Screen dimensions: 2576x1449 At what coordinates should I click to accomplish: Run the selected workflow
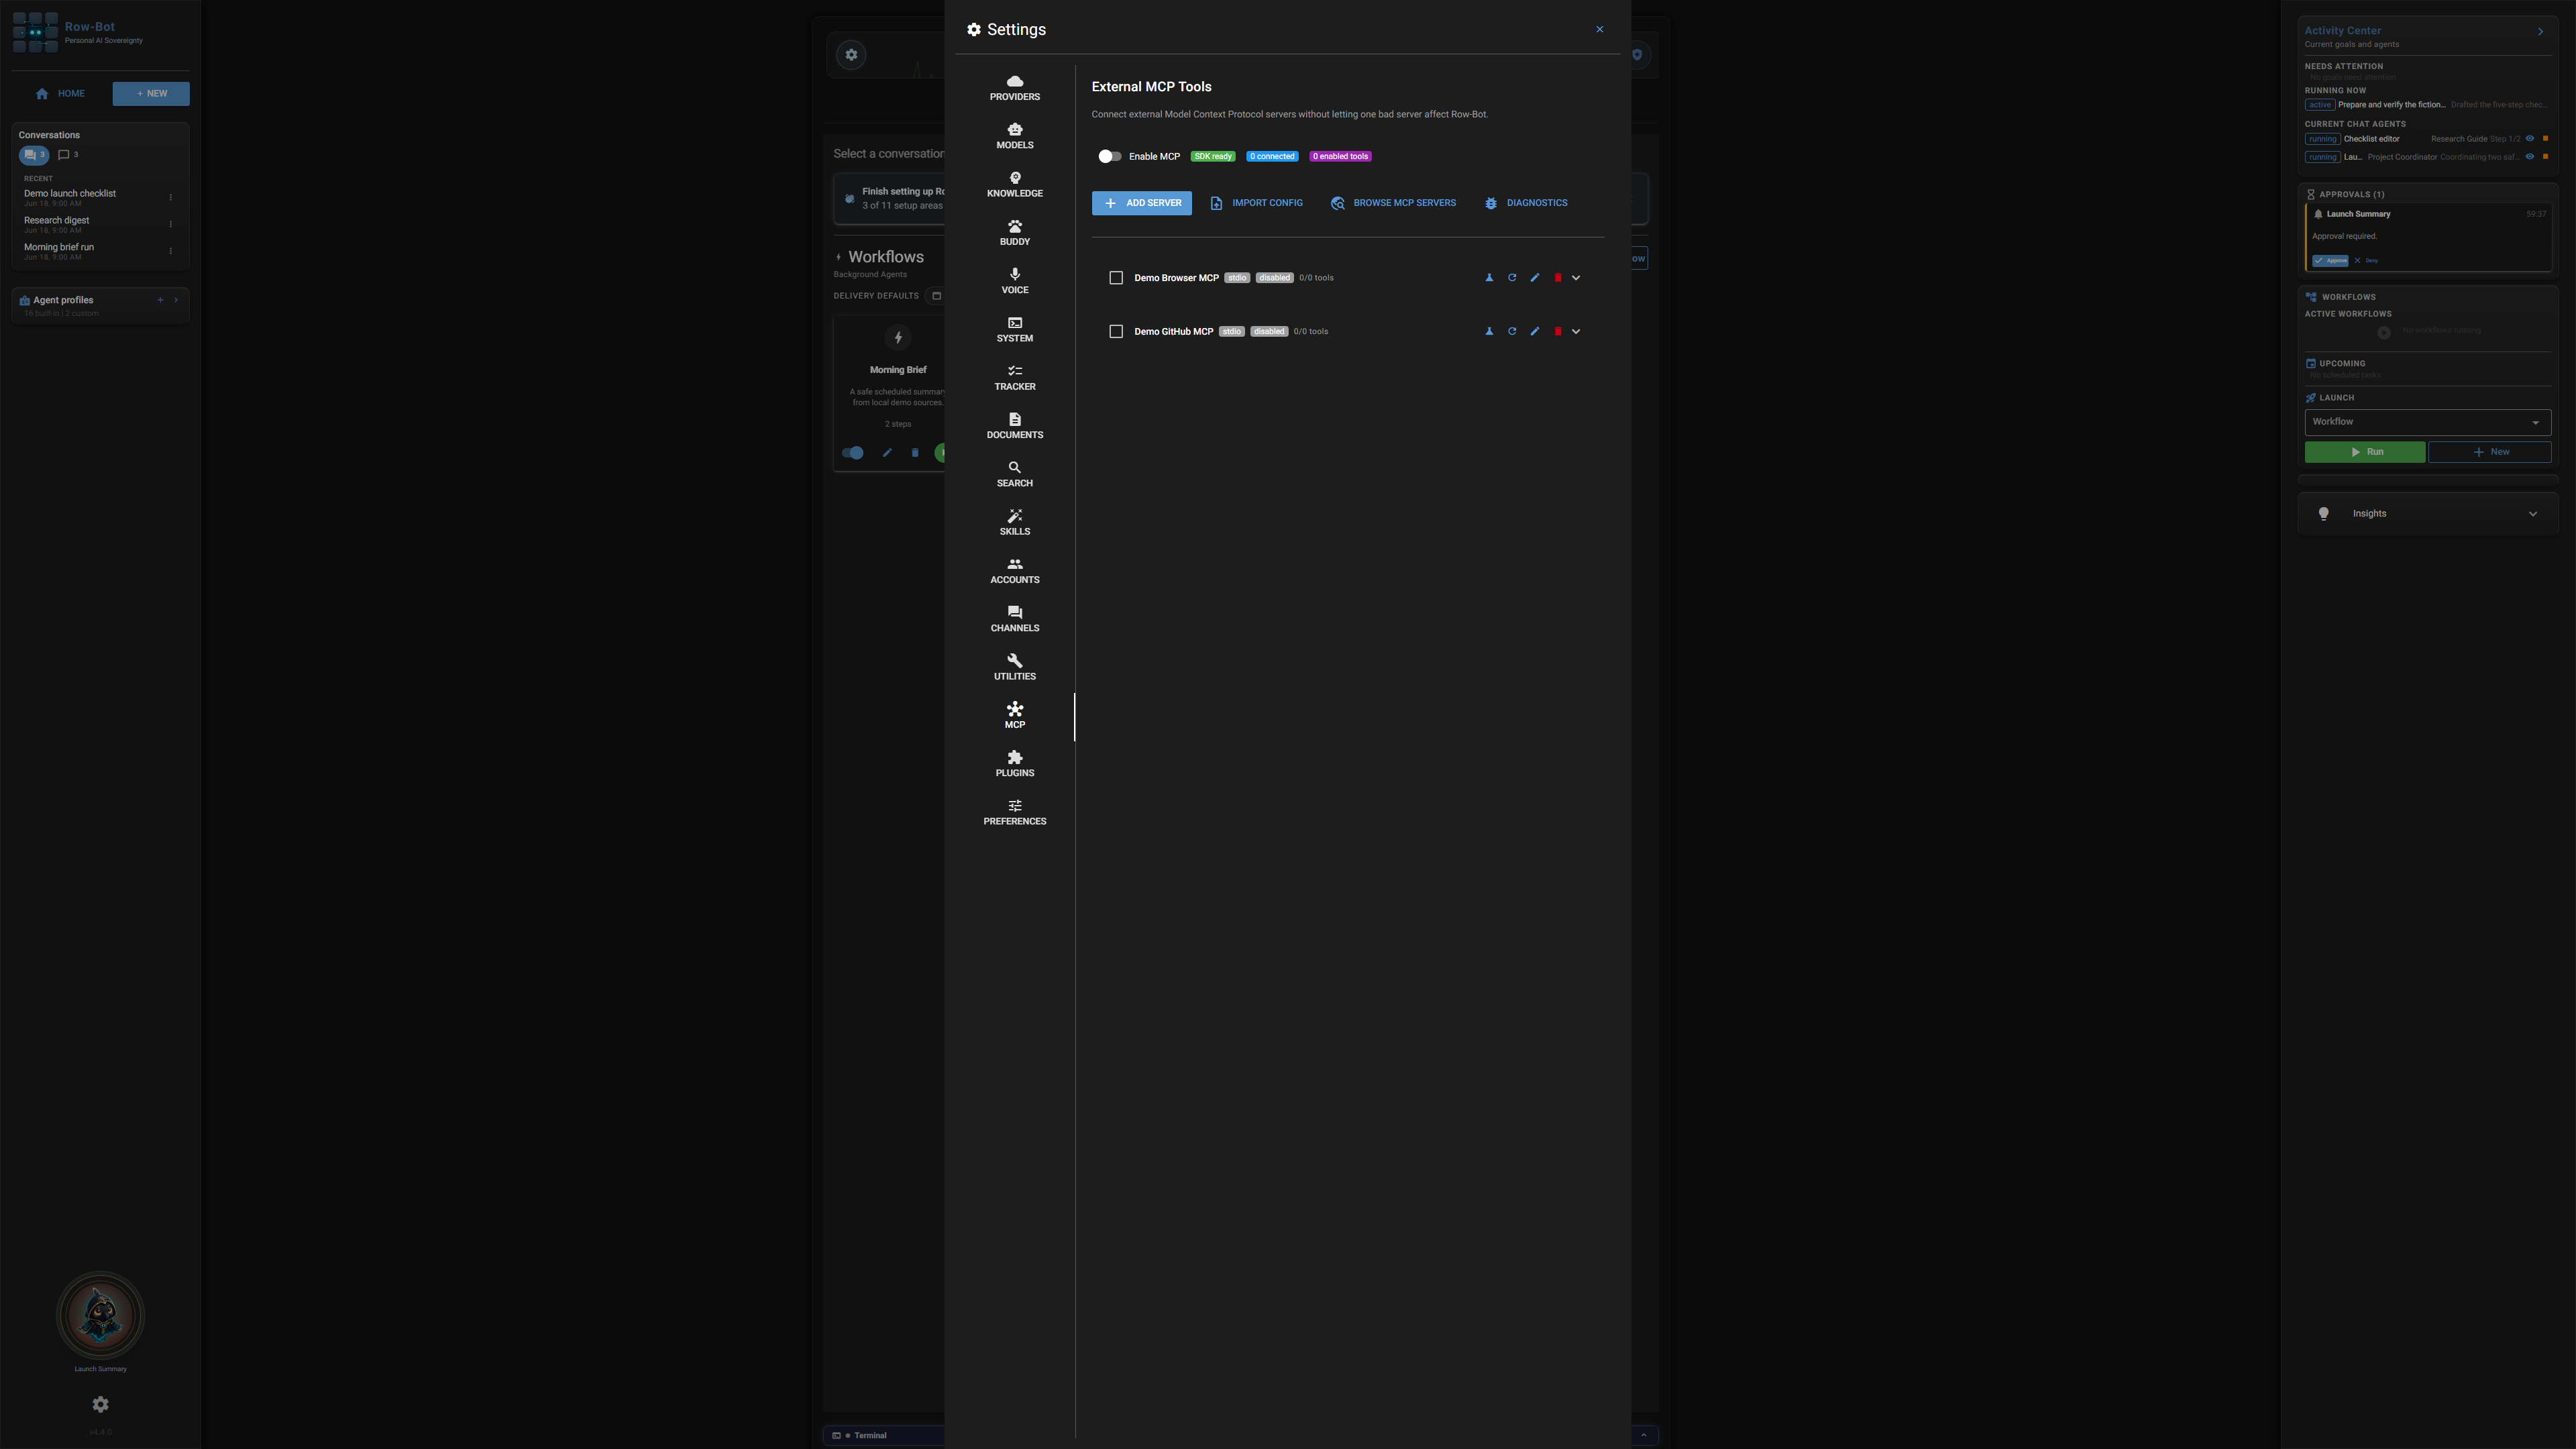click(2364, 452)
